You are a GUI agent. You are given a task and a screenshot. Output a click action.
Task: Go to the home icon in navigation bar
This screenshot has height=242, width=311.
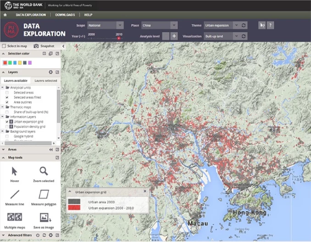tap(5, 15)
